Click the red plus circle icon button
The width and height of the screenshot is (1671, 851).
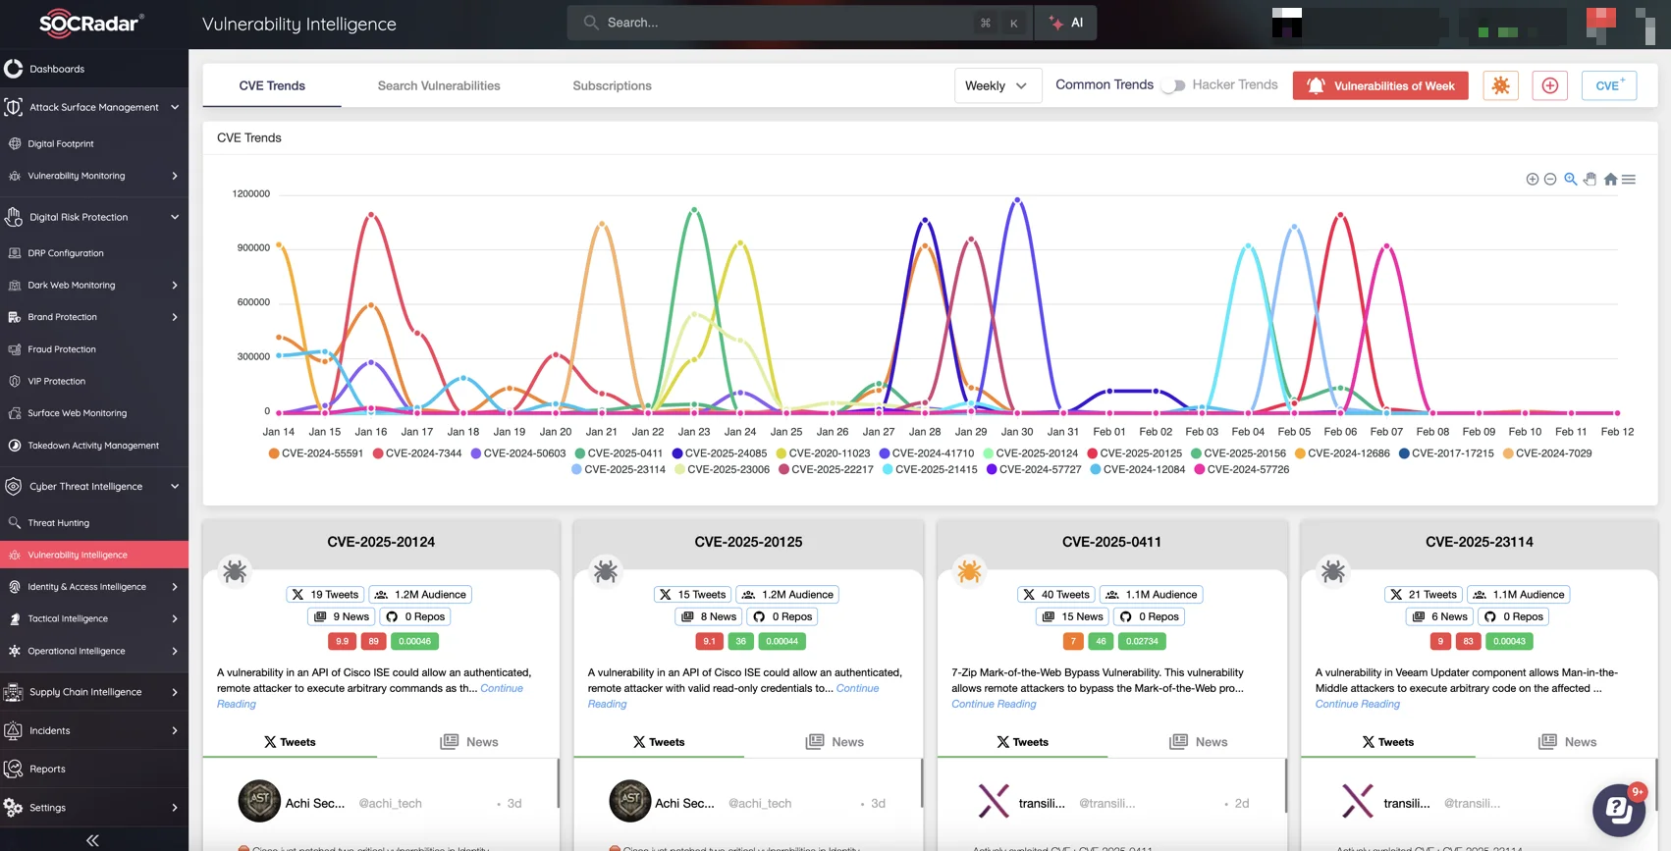click(1550, 85)
